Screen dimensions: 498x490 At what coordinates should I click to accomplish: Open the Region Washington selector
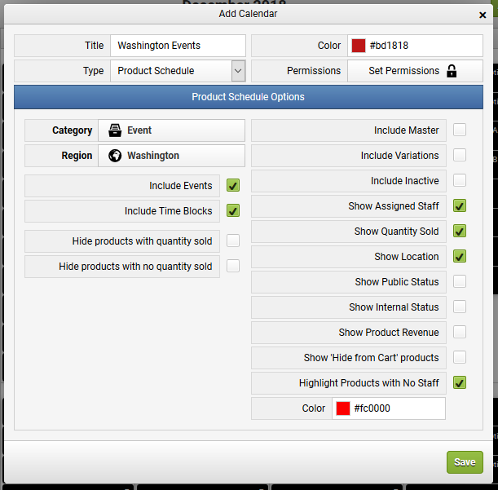point(171,156)
